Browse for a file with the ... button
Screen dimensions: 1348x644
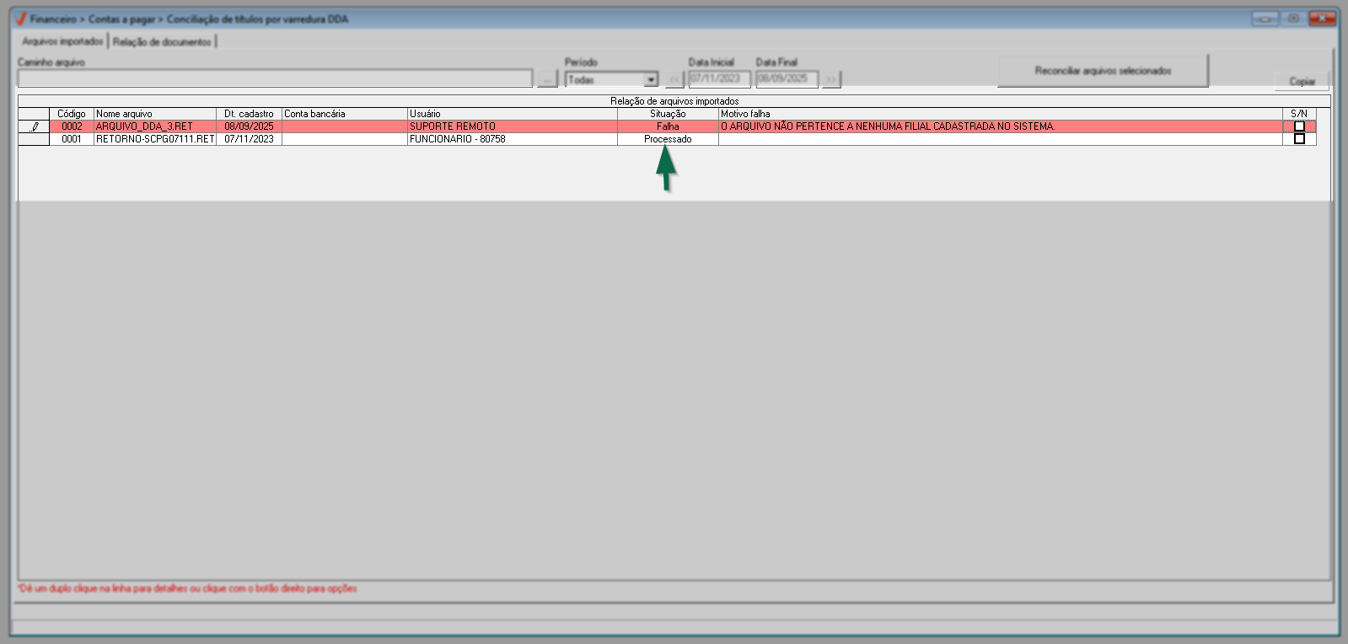point(547,79)
